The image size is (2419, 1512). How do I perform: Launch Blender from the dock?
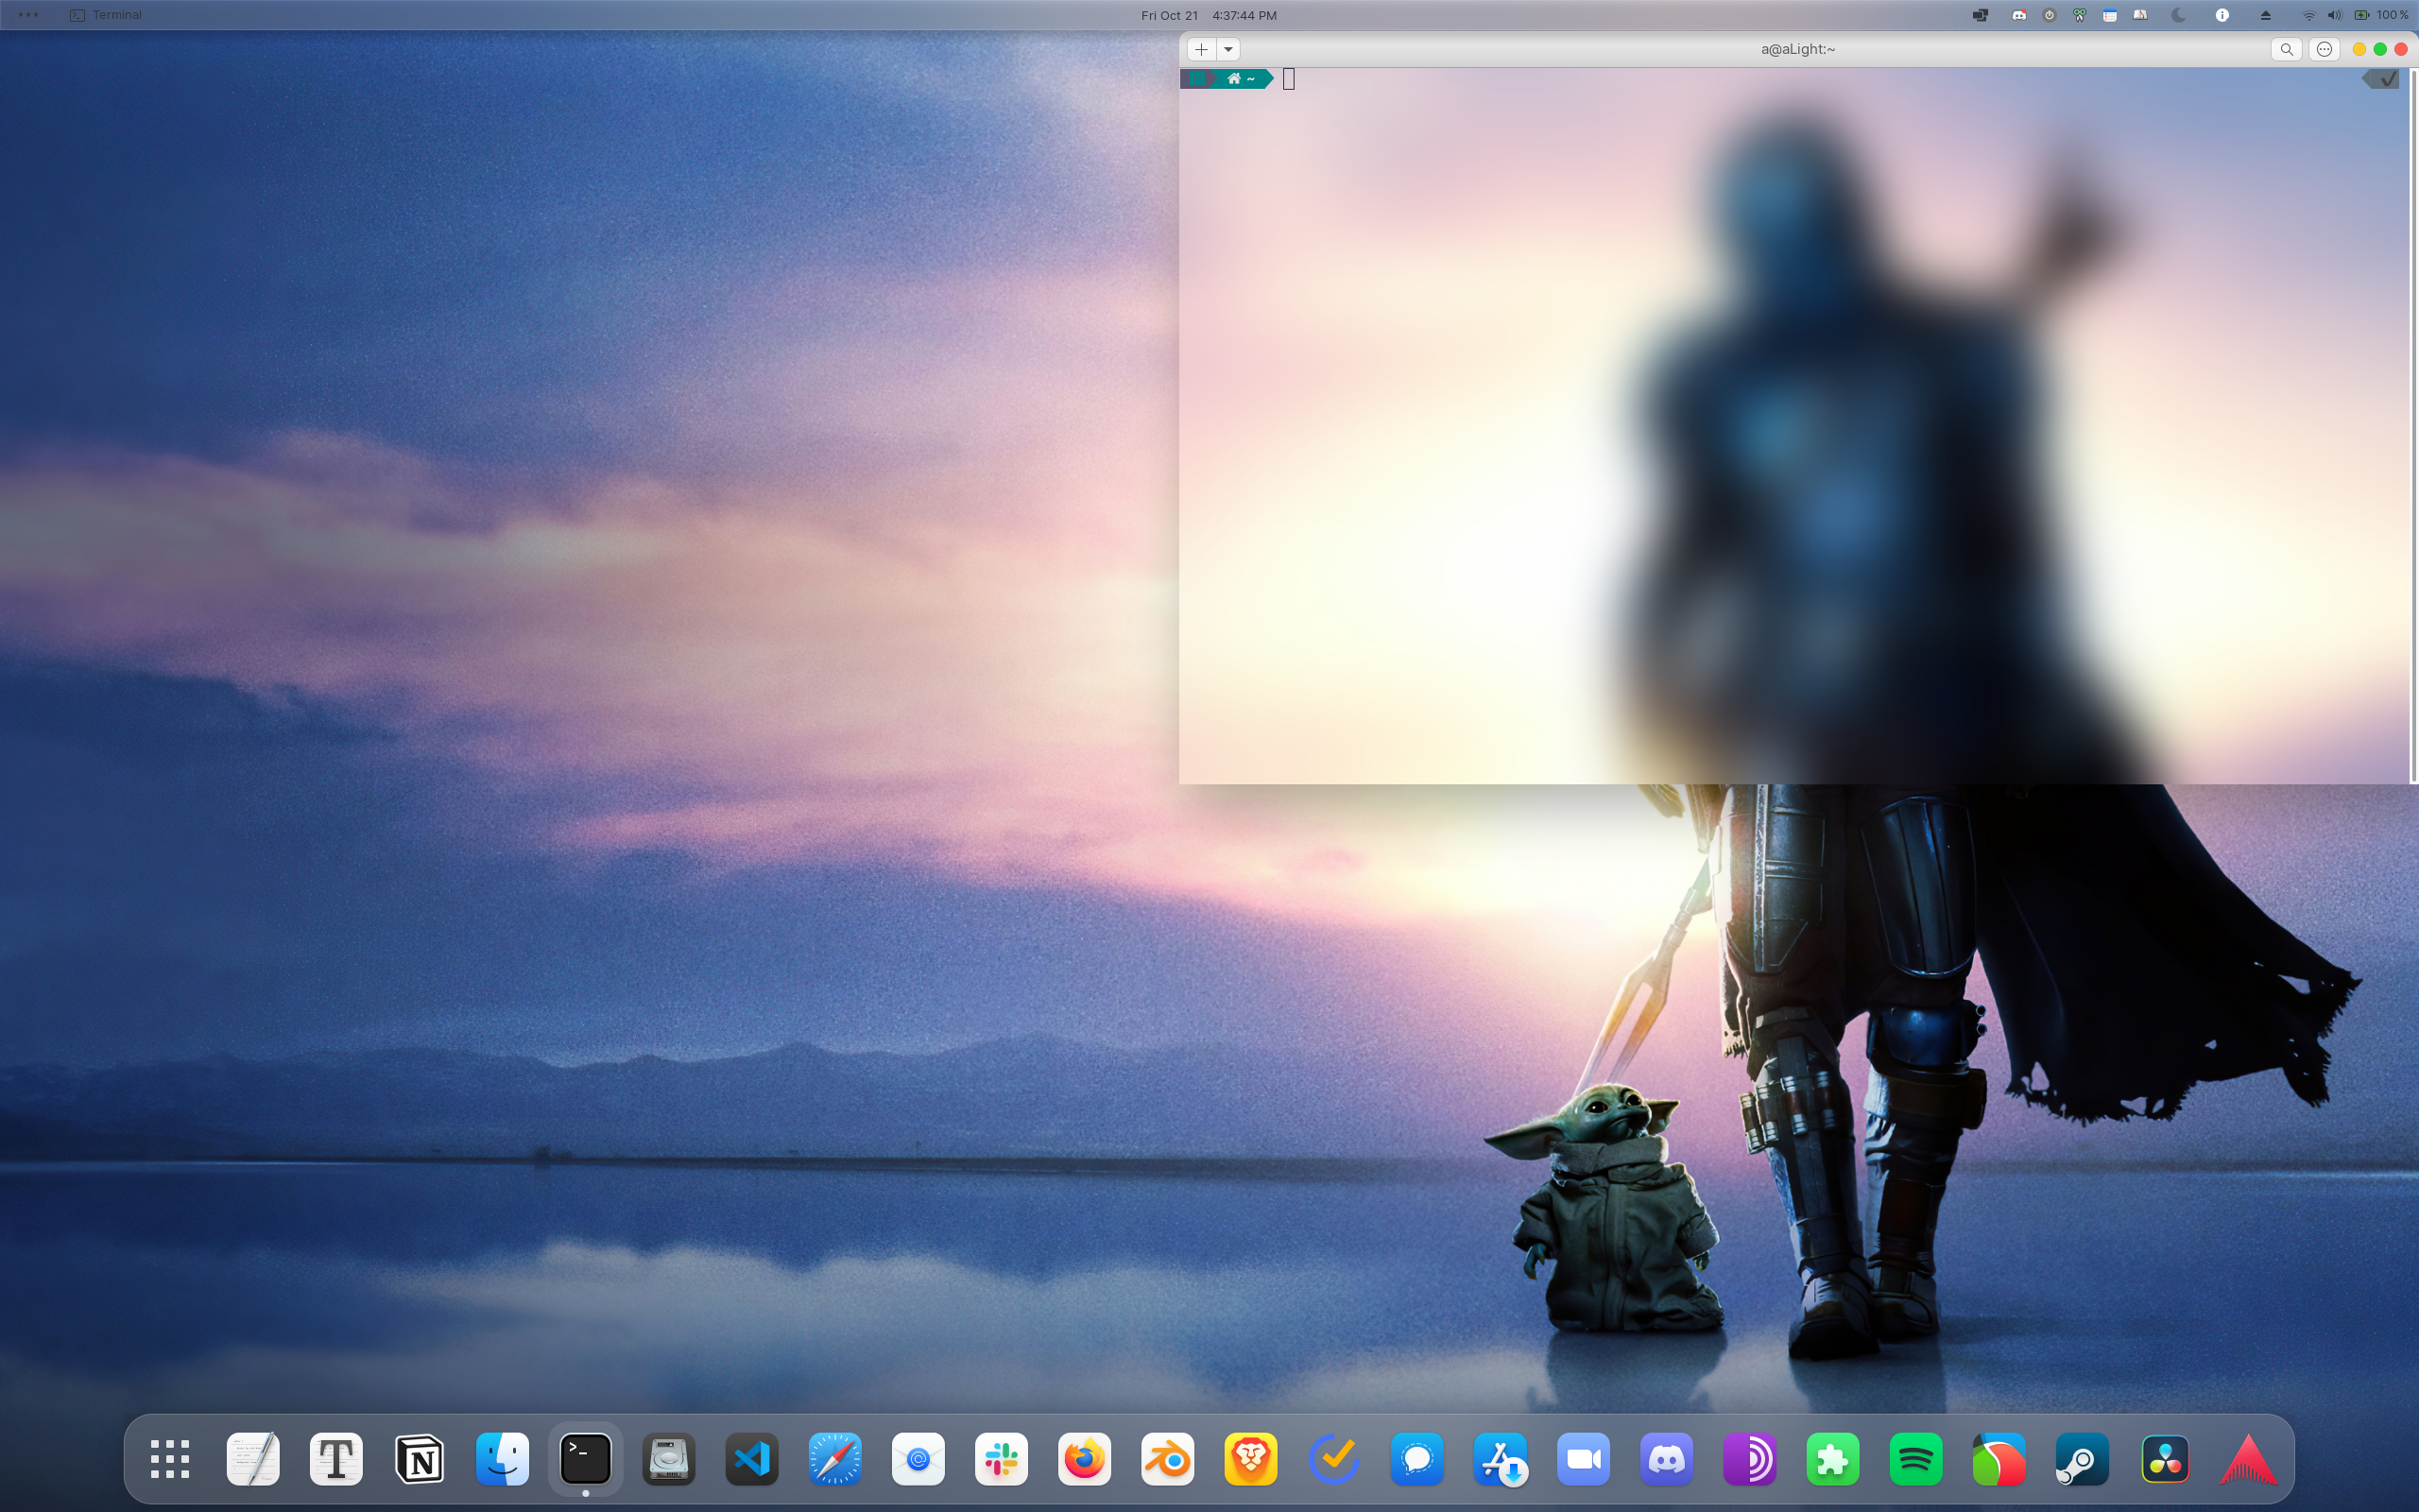click(1169, 1459)
